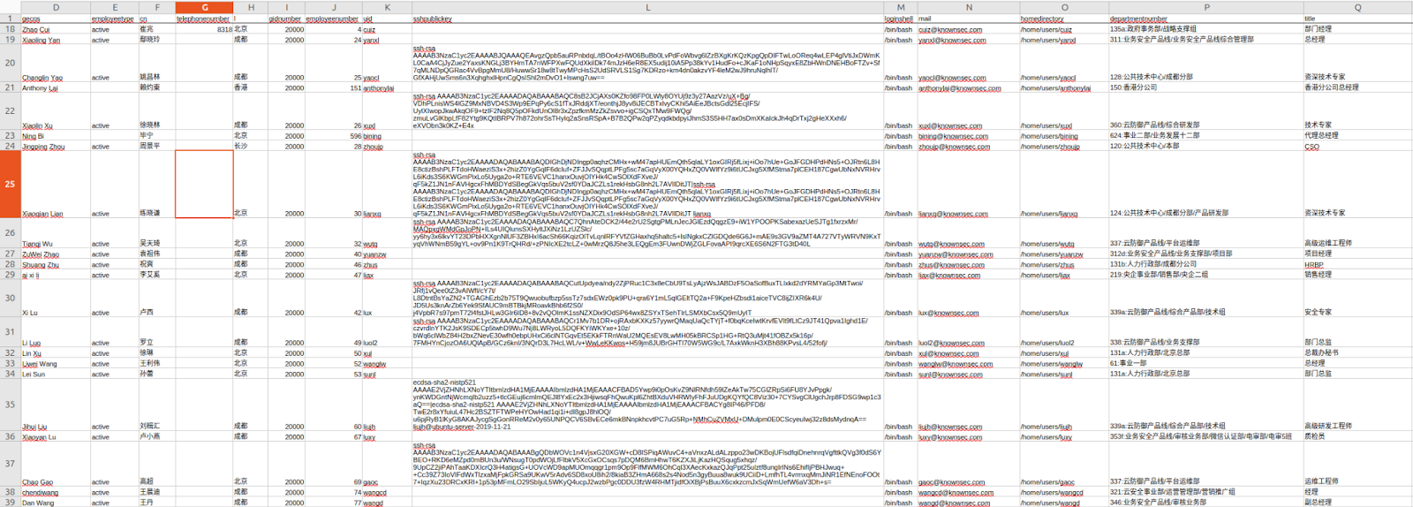The image size is (1413, 507).
Task: Select the /home/users/binjng directory cell
Action: coord(1049,136)
